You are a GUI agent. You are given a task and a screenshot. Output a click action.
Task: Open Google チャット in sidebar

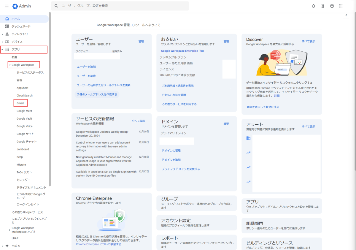point(27,142)
